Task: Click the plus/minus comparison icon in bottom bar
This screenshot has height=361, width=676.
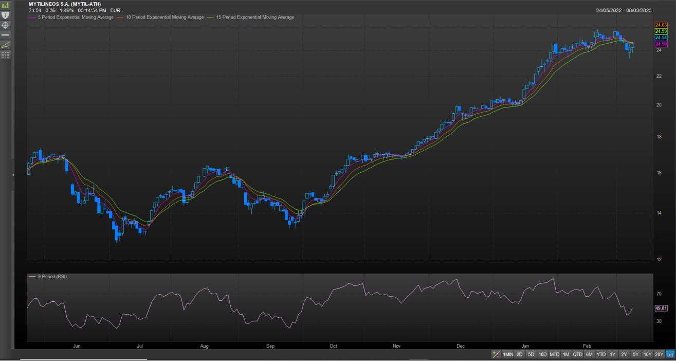Action: [x=496, y=354]
